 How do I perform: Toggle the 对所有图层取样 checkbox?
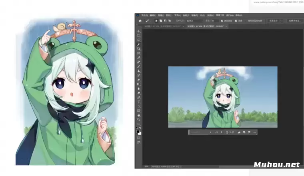(x=246, y=21)
